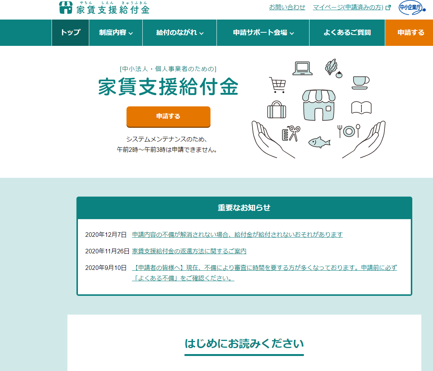The image size is (433, 371).
Task: Click the open book illustration icon
Action: [x=361, y=108]
